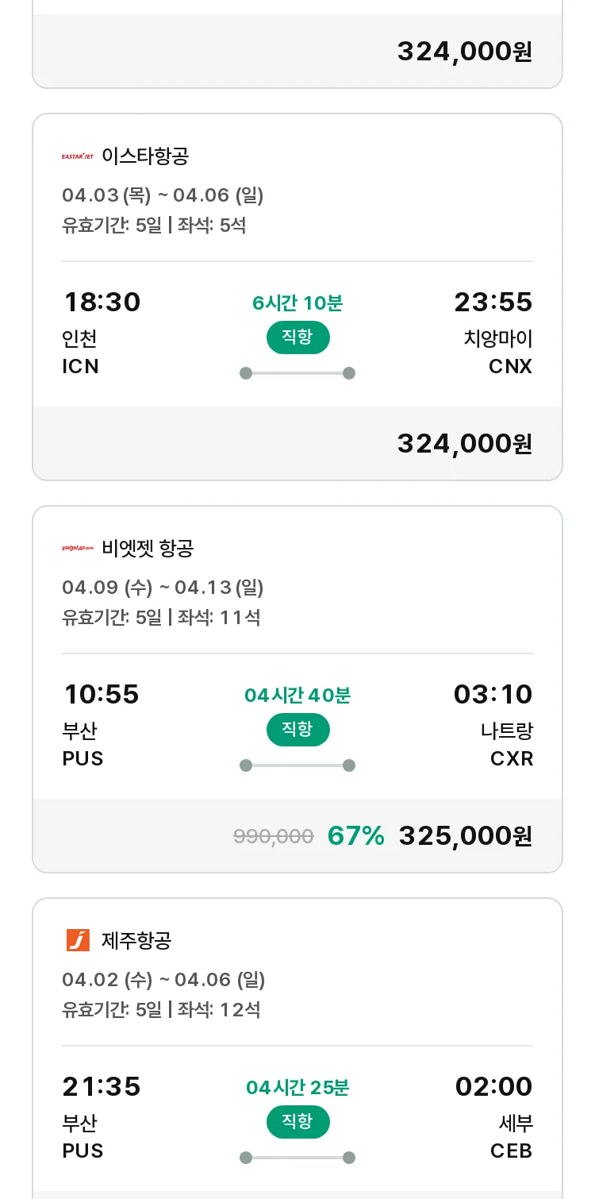The image size is (595, 1199).
Task: Select the 02:00 Cebu arrival time
Action: coord(493,1087)
